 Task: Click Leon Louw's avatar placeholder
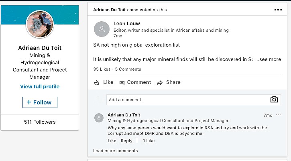102,29
